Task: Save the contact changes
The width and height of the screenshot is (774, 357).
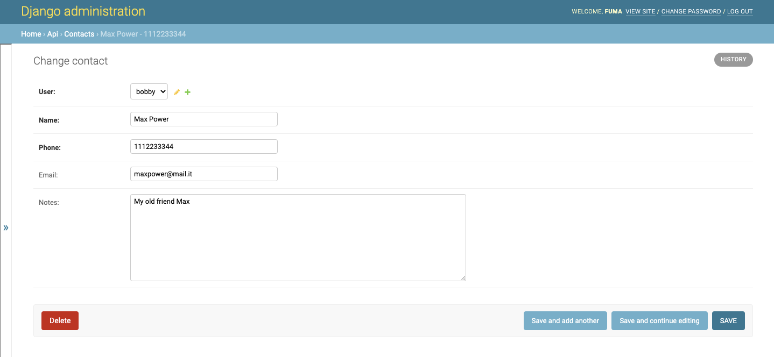Action: click(x=728, y=320)
